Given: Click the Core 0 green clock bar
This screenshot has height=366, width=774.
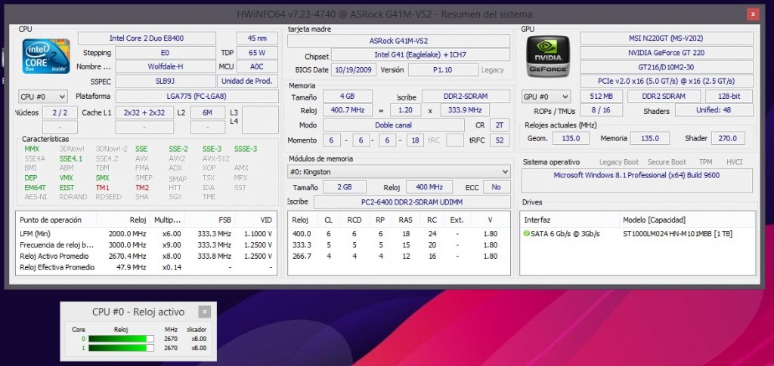Looking at the screenshot, I should click(117, 339).
